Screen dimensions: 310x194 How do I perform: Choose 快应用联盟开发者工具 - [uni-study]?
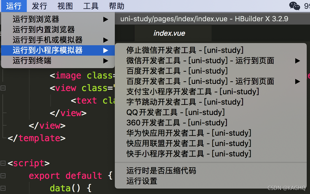click(x=211, y=144)
